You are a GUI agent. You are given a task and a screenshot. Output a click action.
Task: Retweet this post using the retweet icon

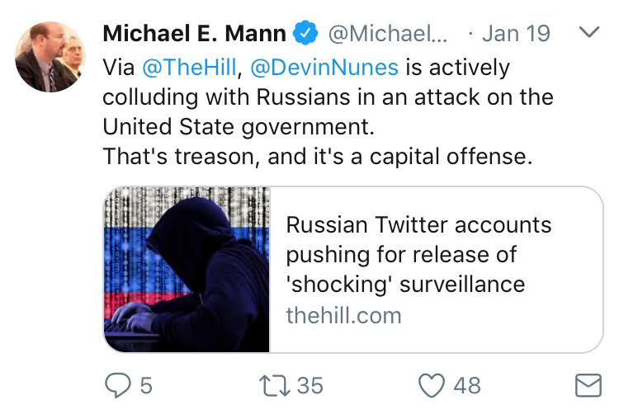point(274,385)
